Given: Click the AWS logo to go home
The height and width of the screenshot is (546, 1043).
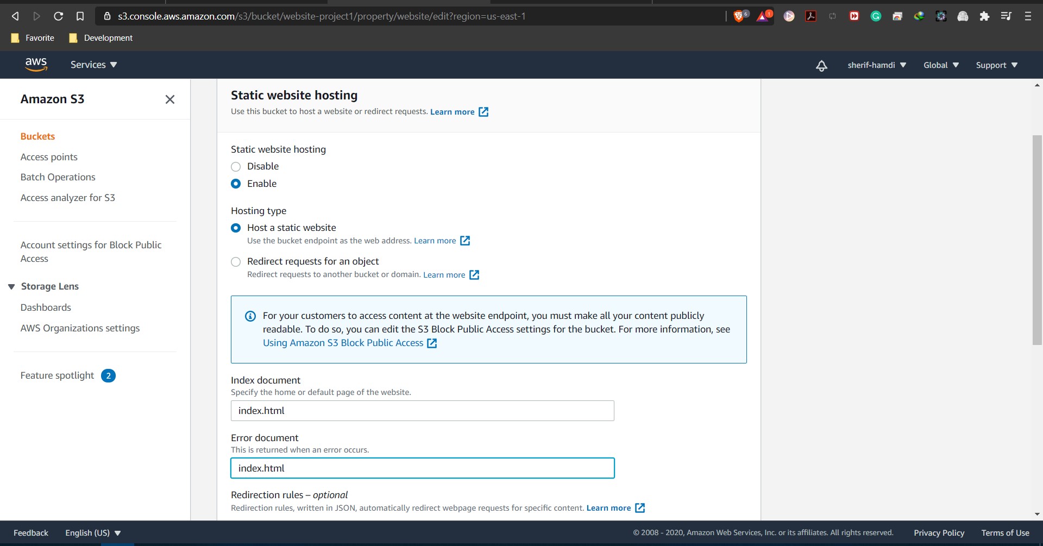Looking at the screenshot, I should click(x=36, y=64).
